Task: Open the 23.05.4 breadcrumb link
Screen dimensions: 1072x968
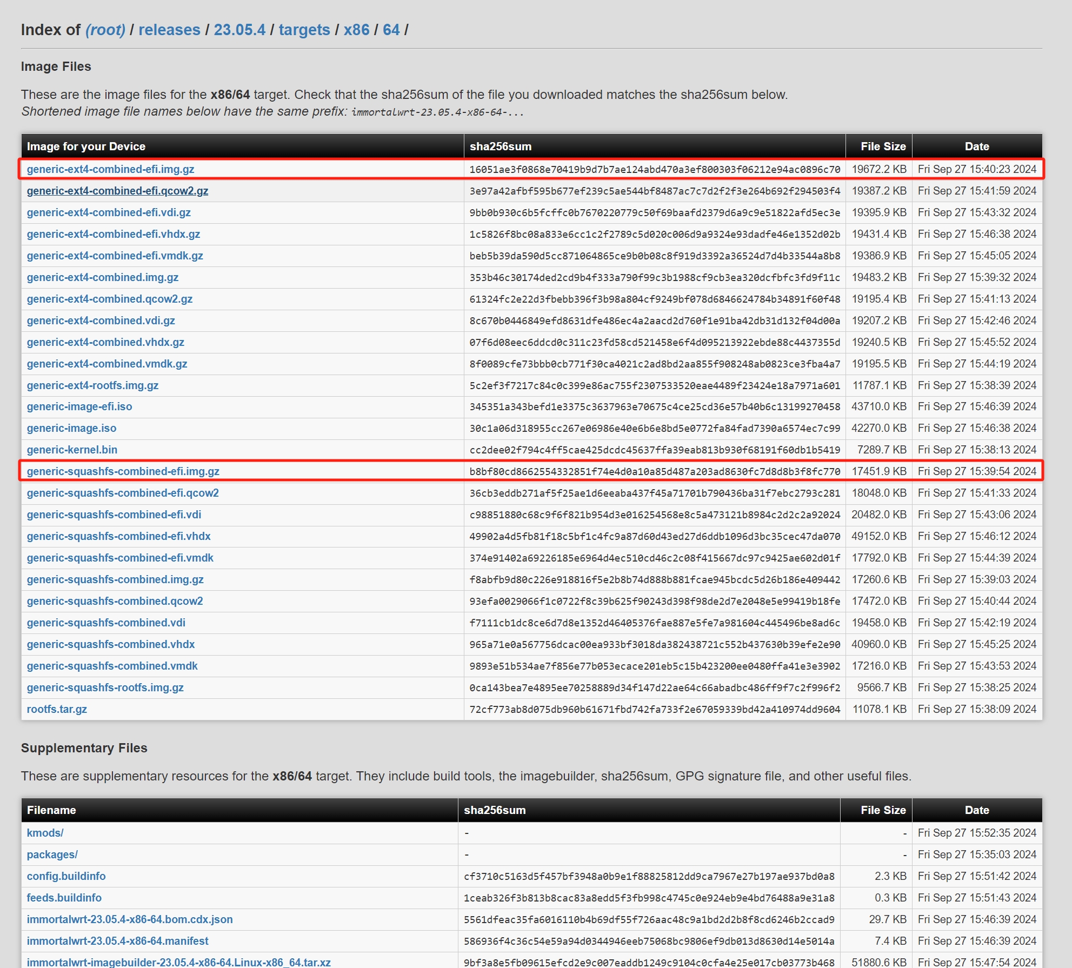Action: 239,30
